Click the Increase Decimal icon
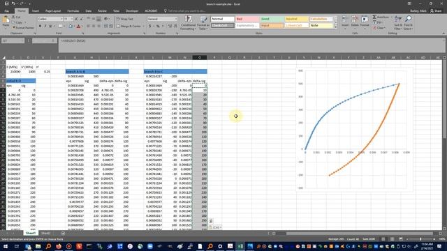The image size is (447, 251). tap(170, 26)
